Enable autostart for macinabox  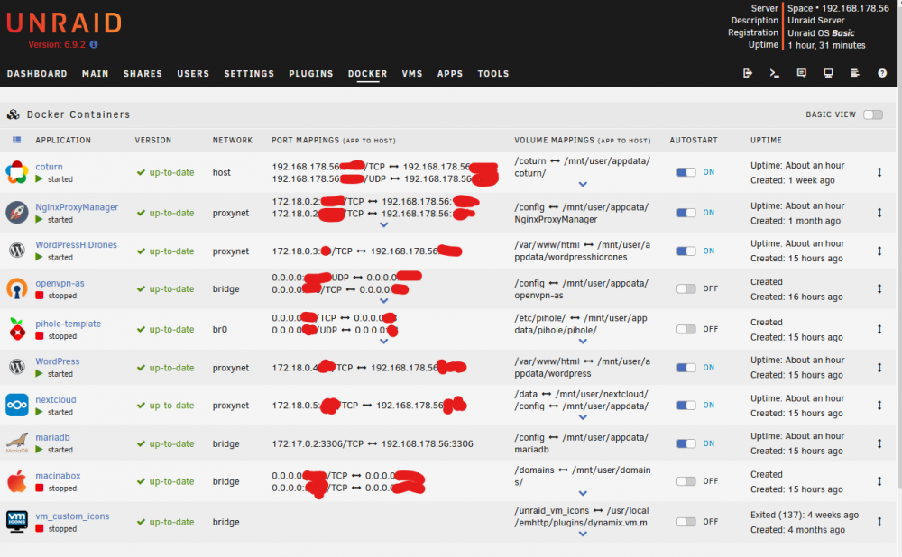(686, 481)
